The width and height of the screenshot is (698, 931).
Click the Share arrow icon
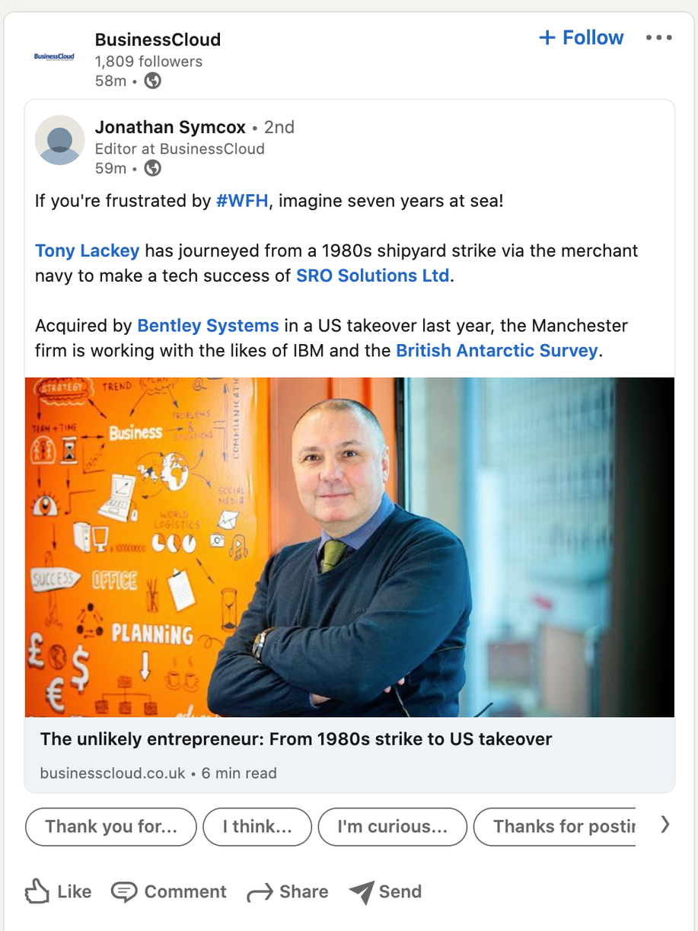click(x=260, y=892)
